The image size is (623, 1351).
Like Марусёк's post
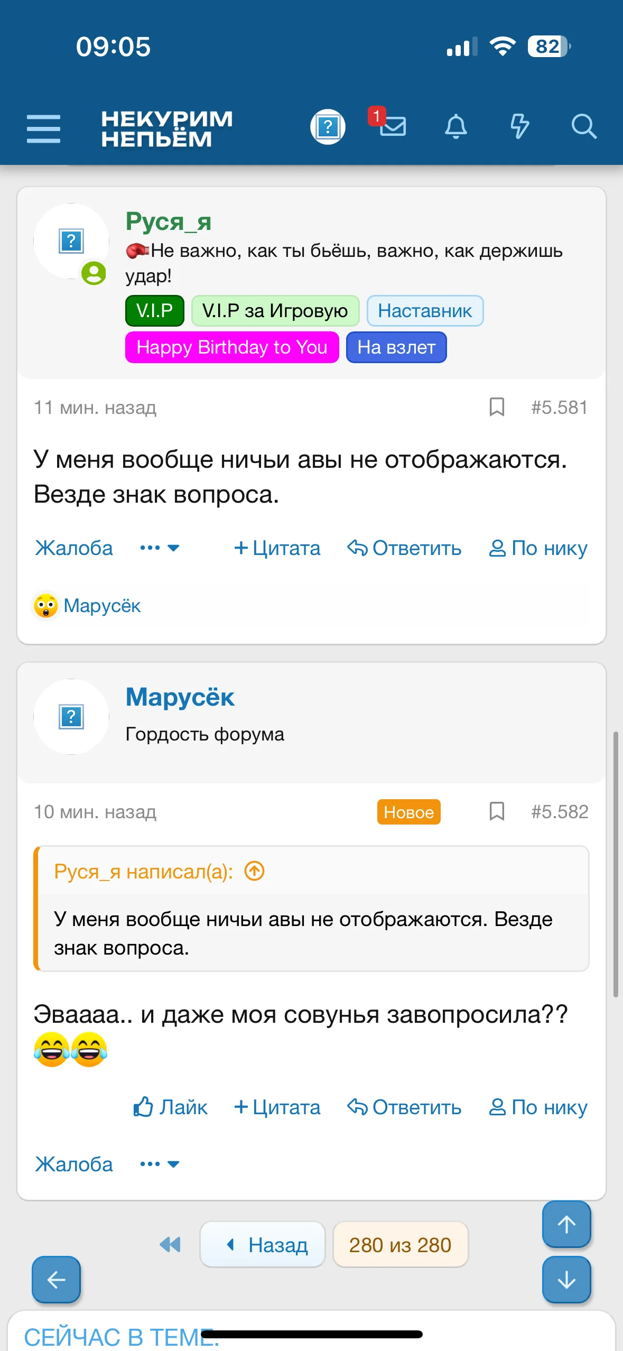(170, 1107)
